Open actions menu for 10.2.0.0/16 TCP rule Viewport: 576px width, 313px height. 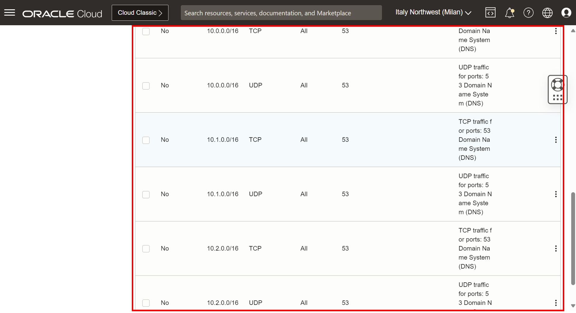(x=556, y=248)
